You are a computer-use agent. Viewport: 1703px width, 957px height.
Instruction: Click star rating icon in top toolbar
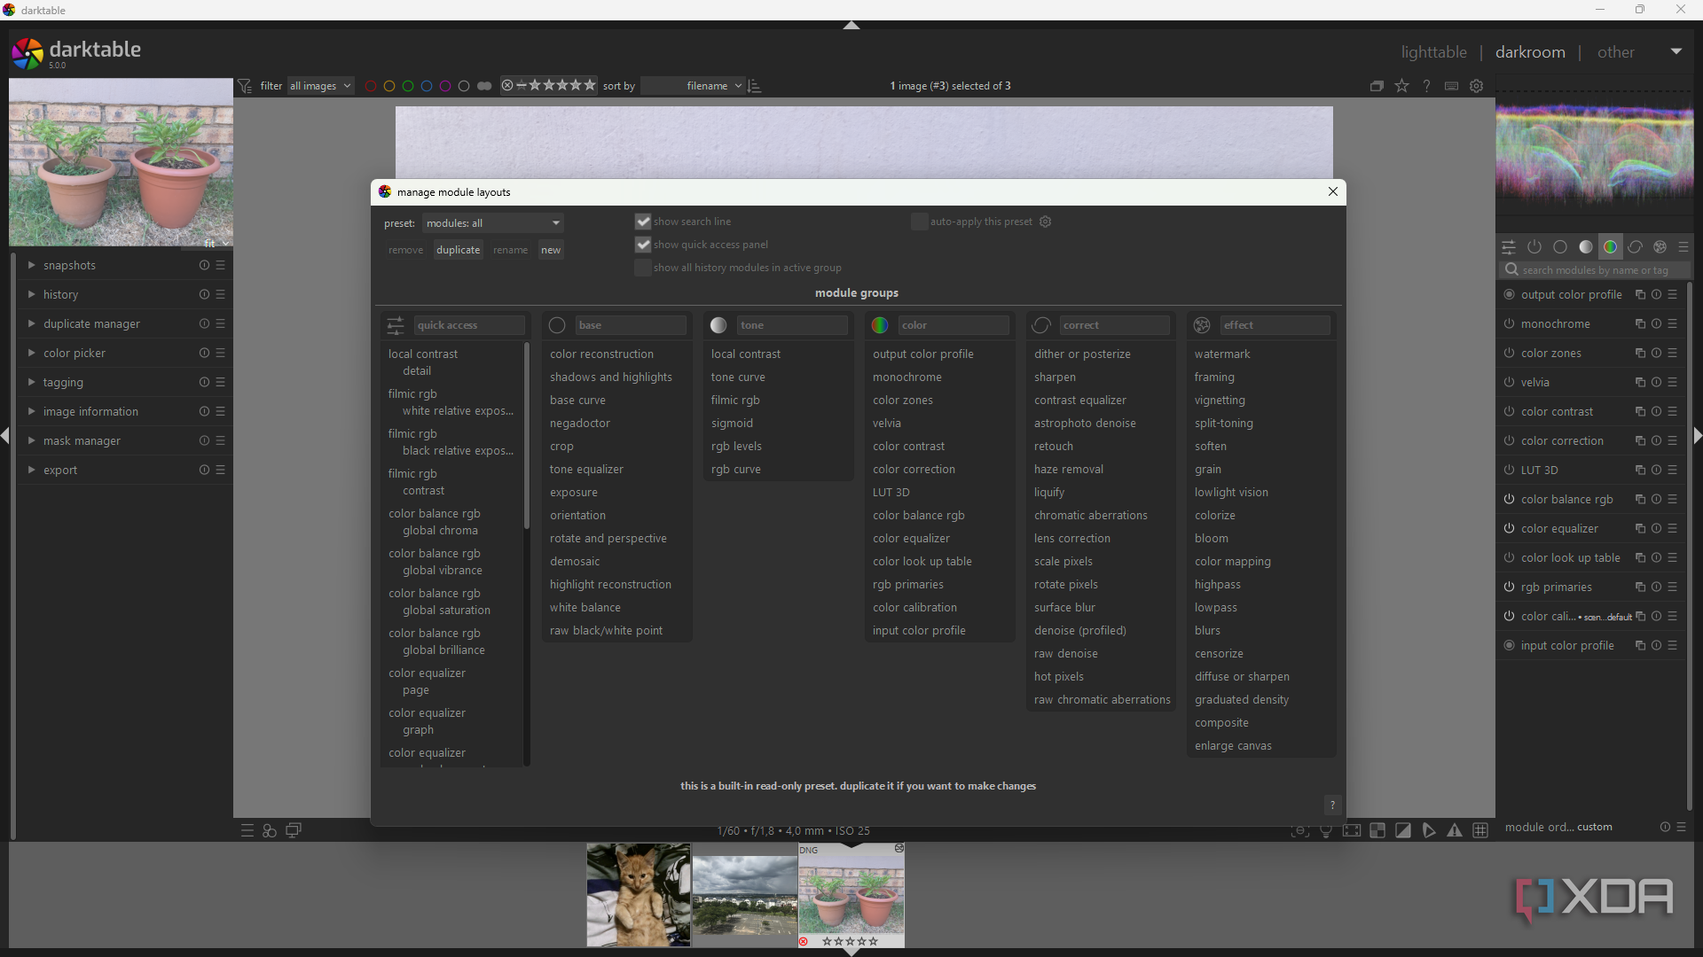pyautogui.click(x=1402, y=86)
